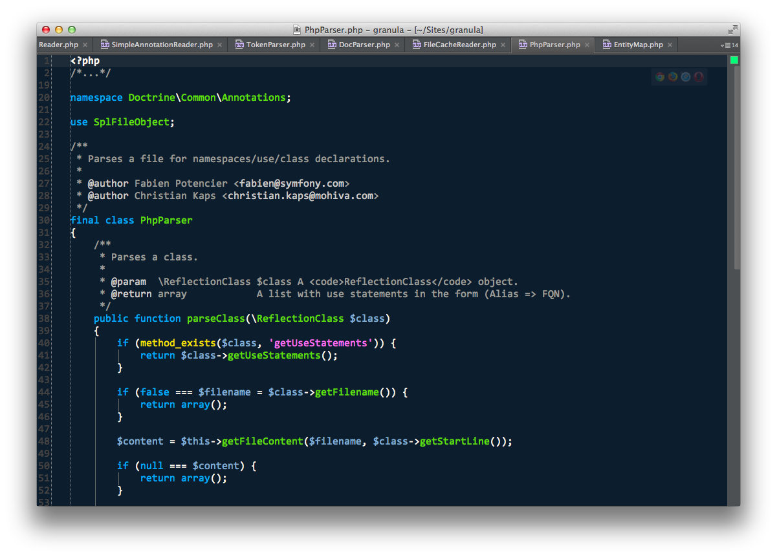Click the @param tag in the docblock
Image resolution: width=777 pixels, height=557 pixels.
click(129, 282)
